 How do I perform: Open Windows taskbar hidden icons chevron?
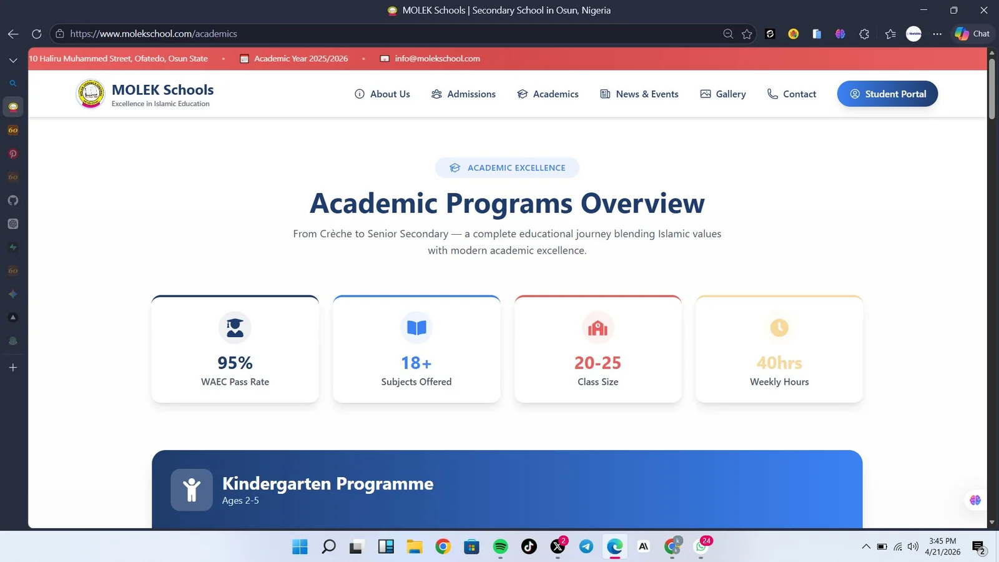click(x=867, y=546)
